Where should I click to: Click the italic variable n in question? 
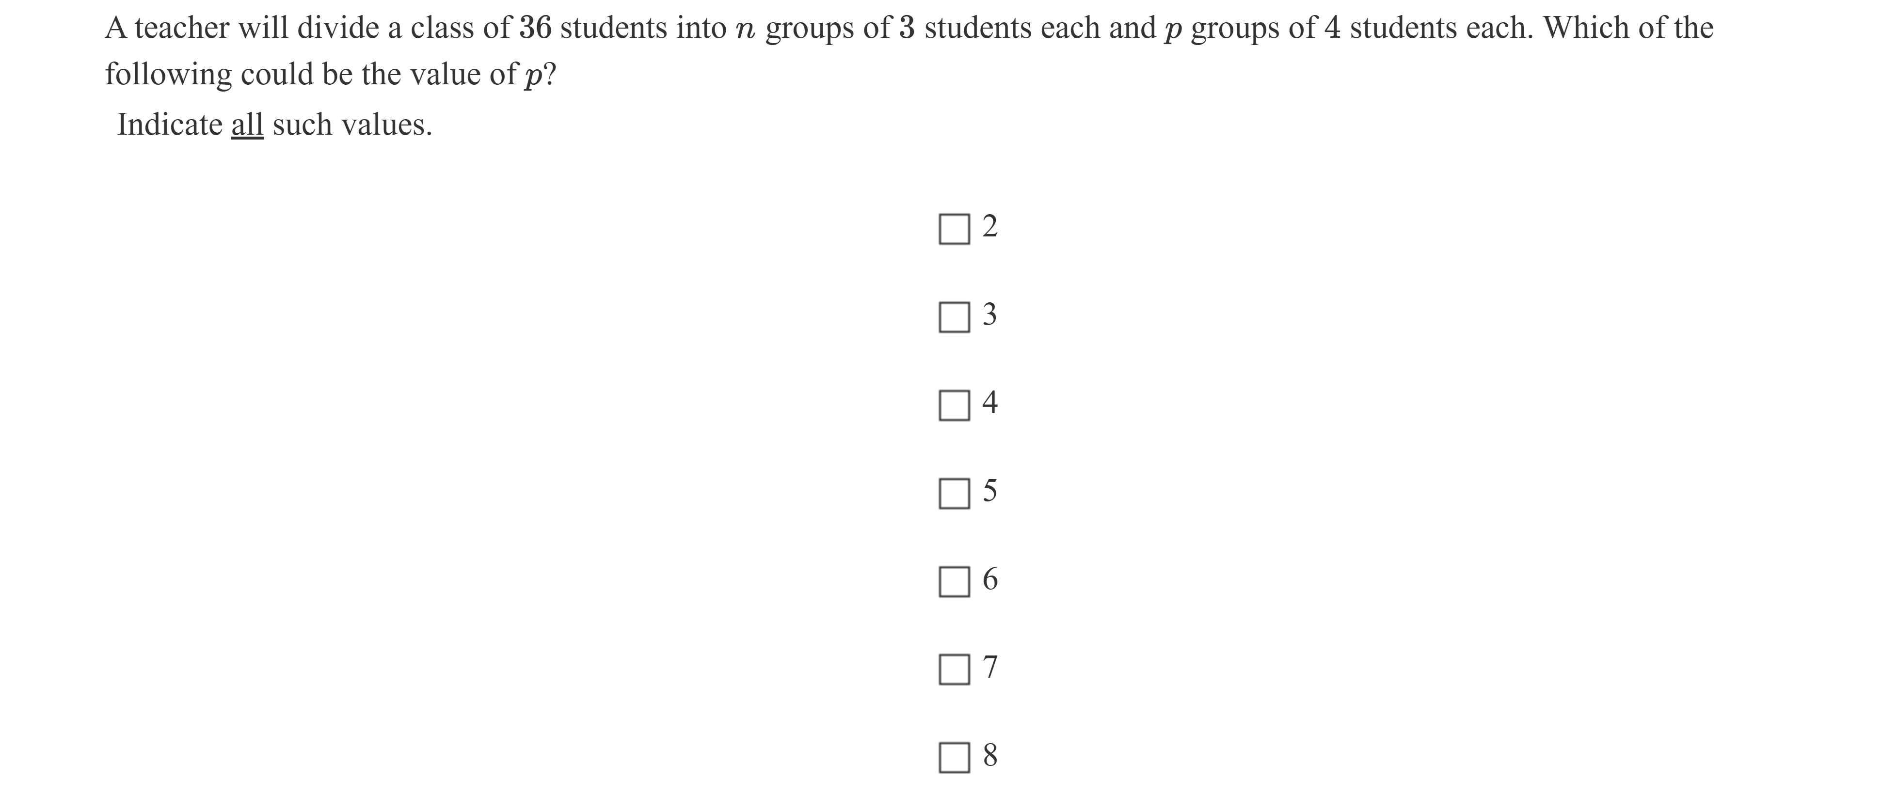[745, 29]
